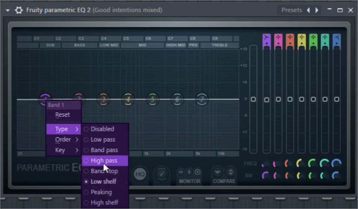358x209 pixels.
Task: Open the Presets menu
Action: (x=292, y=10)
